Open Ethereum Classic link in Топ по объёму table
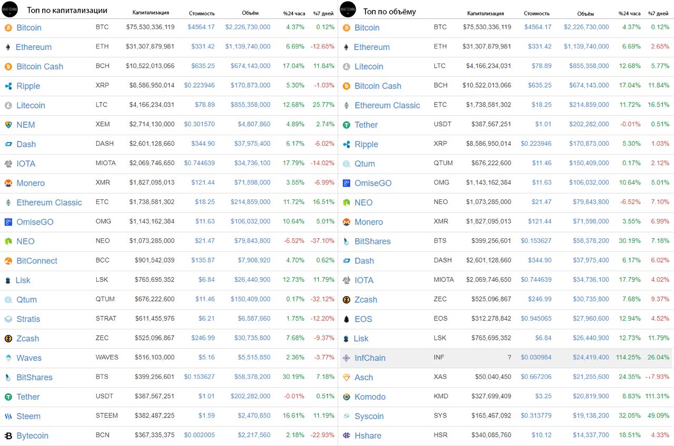674x446 pixels. click(x=388, y=105)
